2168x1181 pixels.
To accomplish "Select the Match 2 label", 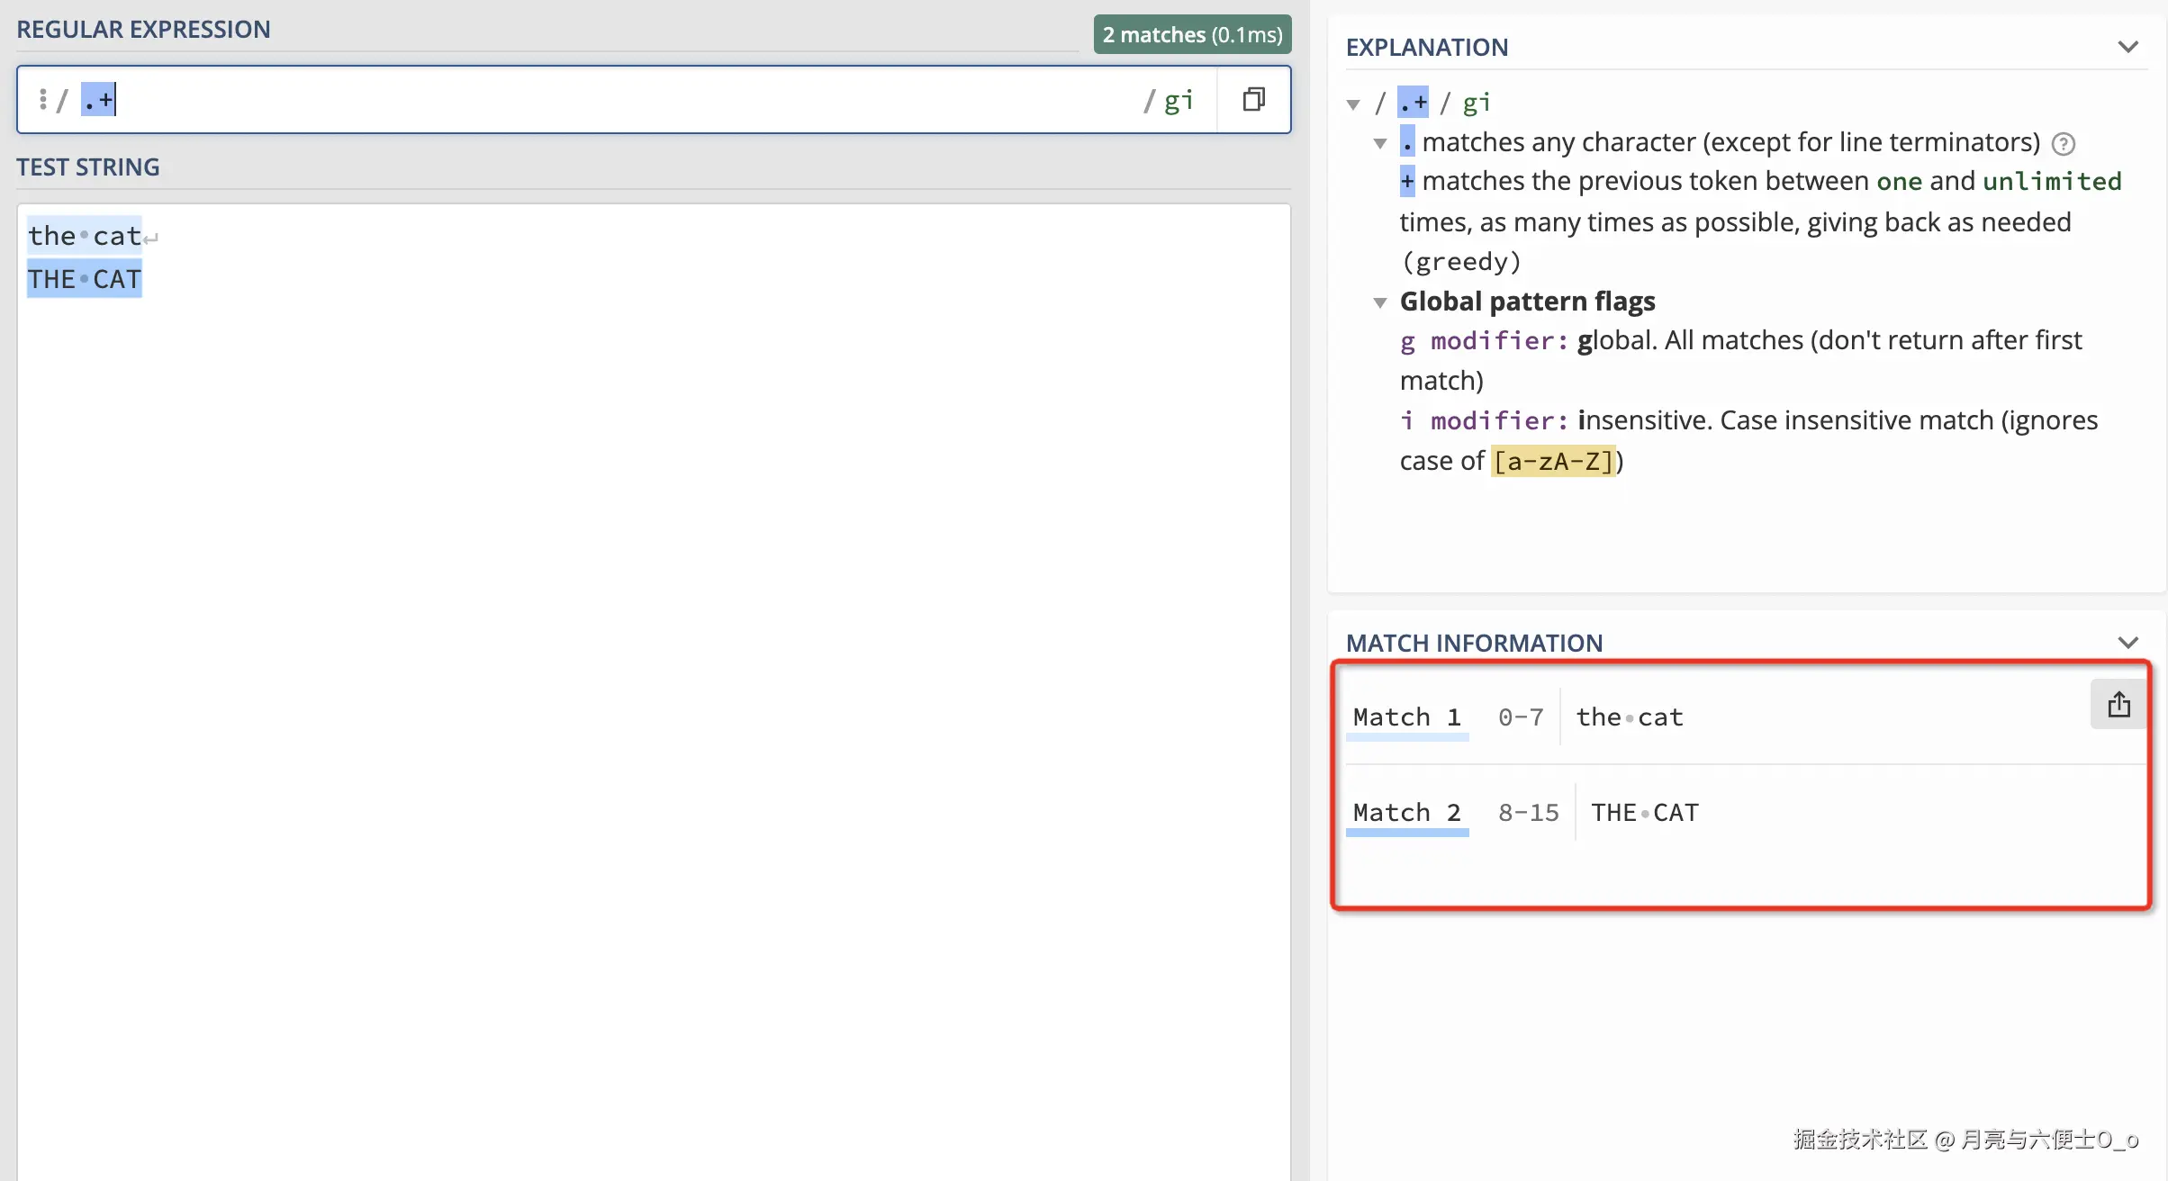I will click(x=1406, y=813).
